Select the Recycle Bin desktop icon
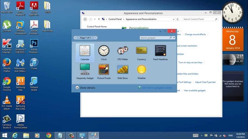Viewport: 248px width, 139px height. click(x=7, y=8)
